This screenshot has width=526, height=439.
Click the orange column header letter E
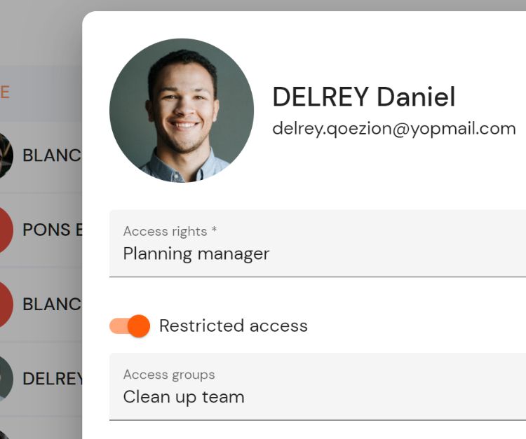point(5,92)
